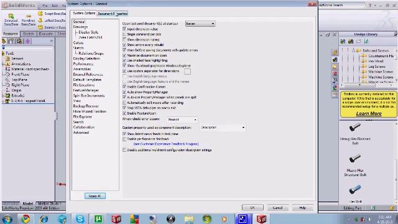Image resolution: width=398 pixels, height=224 pixels.
Task: Click the Skype icon in the taskbar
Action: (80, 218)
